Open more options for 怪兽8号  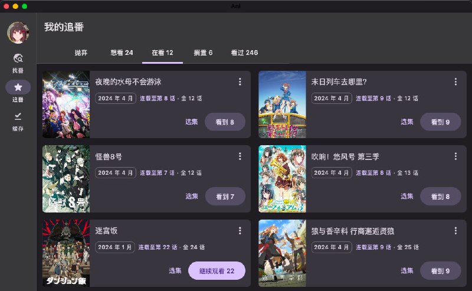coord(240,156)
